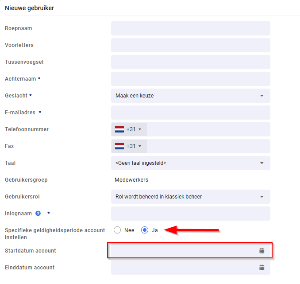300x284 pixels.
Task: Focus the E-mailadres text field
Action: (190, 113)
